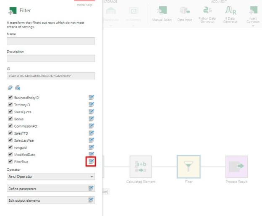Screen dimensions: 262x216
Task: Open Define parameters
Action: pos(51,189)
